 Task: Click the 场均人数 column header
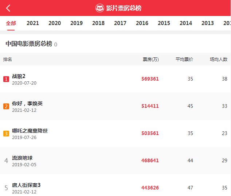pyautogui.click(x=219, y=60)
